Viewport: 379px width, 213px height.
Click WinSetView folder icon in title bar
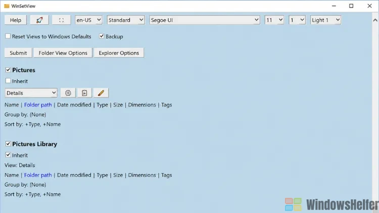(7, 6)
